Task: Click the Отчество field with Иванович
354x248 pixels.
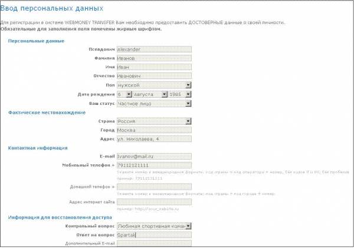Action: [x=154, y=76]
